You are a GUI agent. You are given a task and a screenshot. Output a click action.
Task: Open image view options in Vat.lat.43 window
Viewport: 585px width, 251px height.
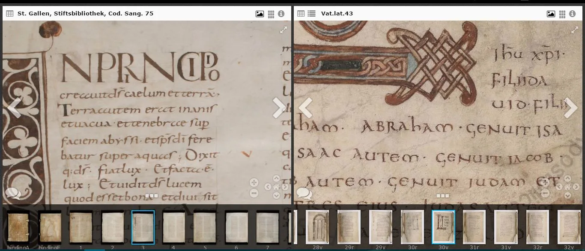pyautogui.click(x=551, y=14)
